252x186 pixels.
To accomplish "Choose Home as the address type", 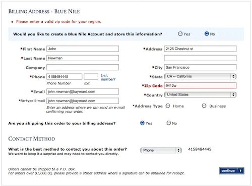I will pyautogui.click(x=168, y=106).
